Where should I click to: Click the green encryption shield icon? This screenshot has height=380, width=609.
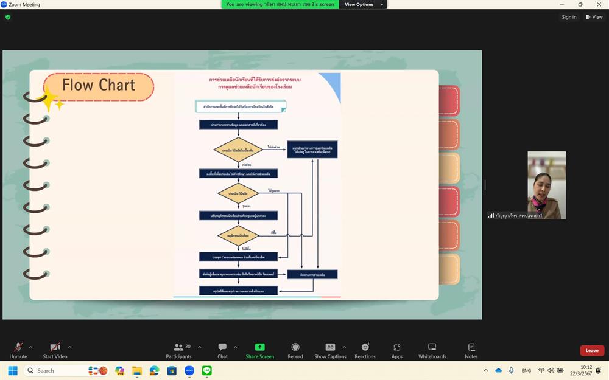[x=8, y=17]
